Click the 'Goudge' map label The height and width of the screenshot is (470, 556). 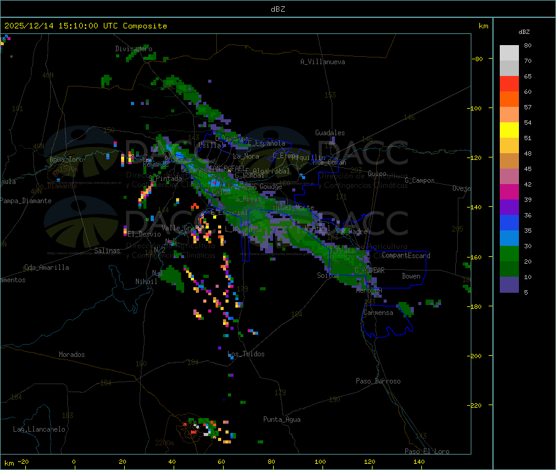point(271,187)
